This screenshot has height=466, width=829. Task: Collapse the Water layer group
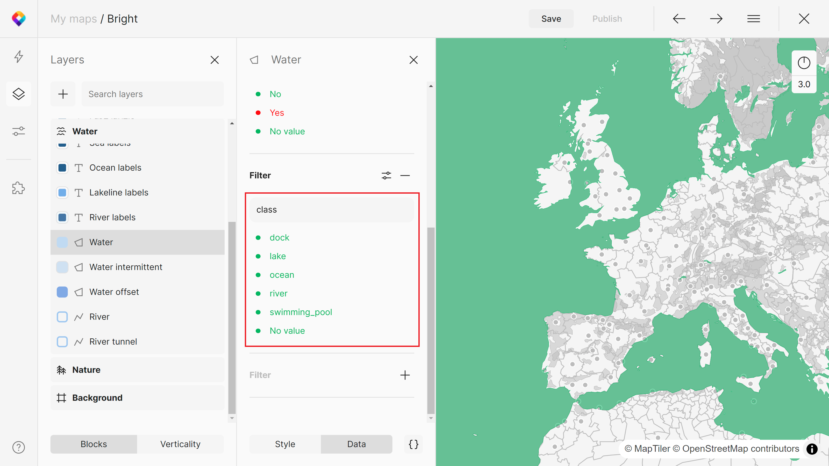click(x=85, y=131)
